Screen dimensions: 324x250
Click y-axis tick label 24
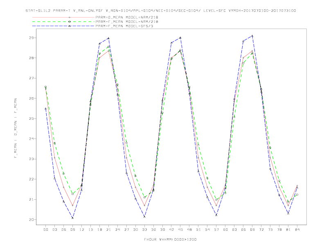pos(32,139)
